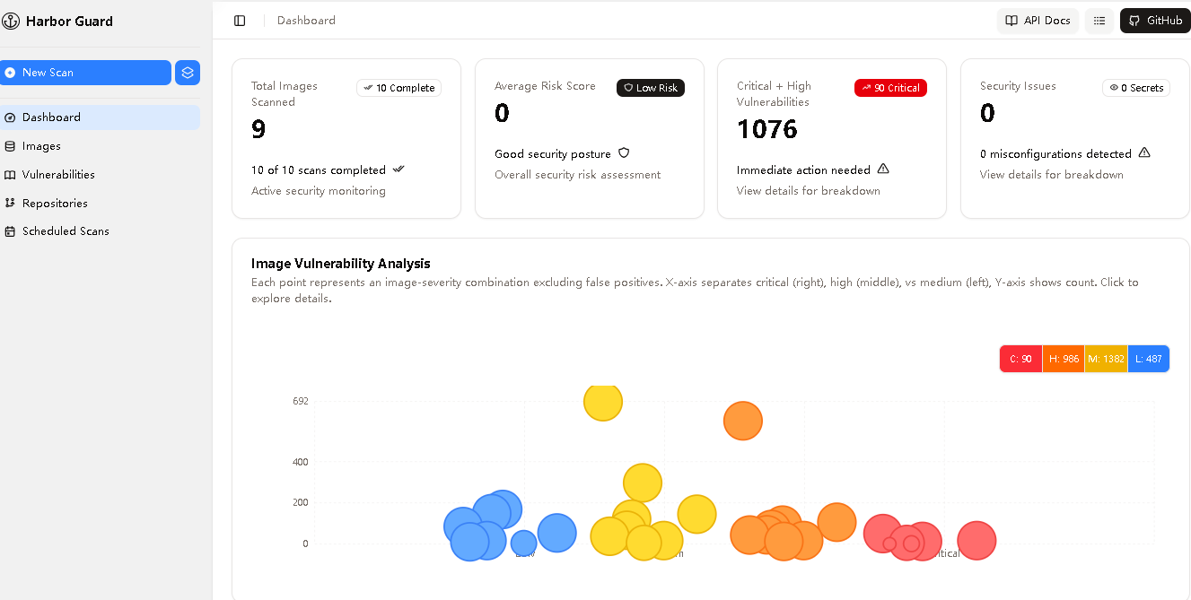Select Dashboard in the sidebar
This screenshot has width=1191, height=600.
(x=51, y=117)
